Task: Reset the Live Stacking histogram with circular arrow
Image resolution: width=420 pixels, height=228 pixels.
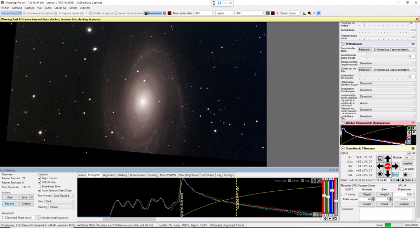Action: pyautogui.click(x=319, y=181)
